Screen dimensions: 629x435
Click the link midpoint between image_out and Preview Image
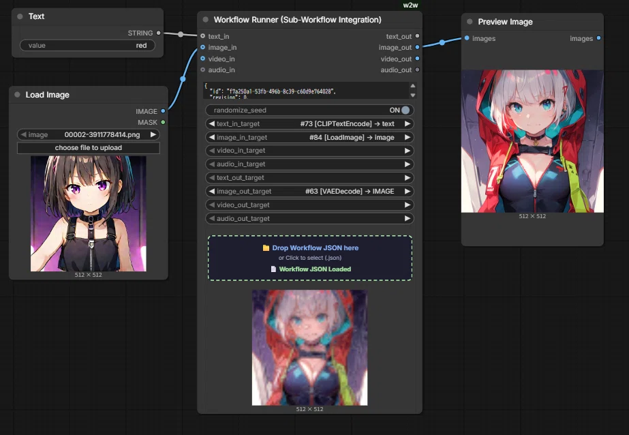click(442, 42)
